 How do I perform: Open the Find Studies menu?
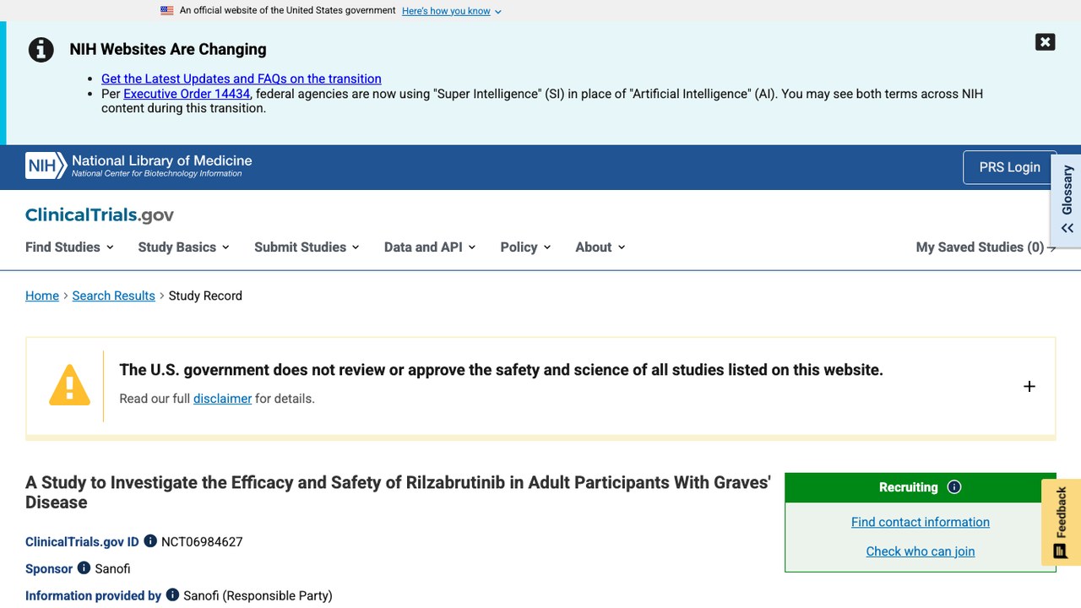69,247
